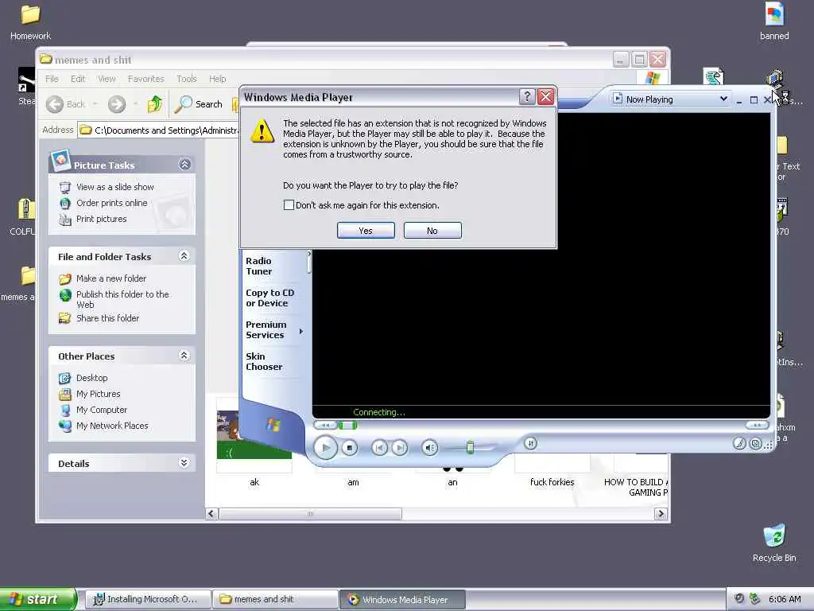Open My Computer from Other Places
This screenshot has height=611, width=814.
coord(101,410)
